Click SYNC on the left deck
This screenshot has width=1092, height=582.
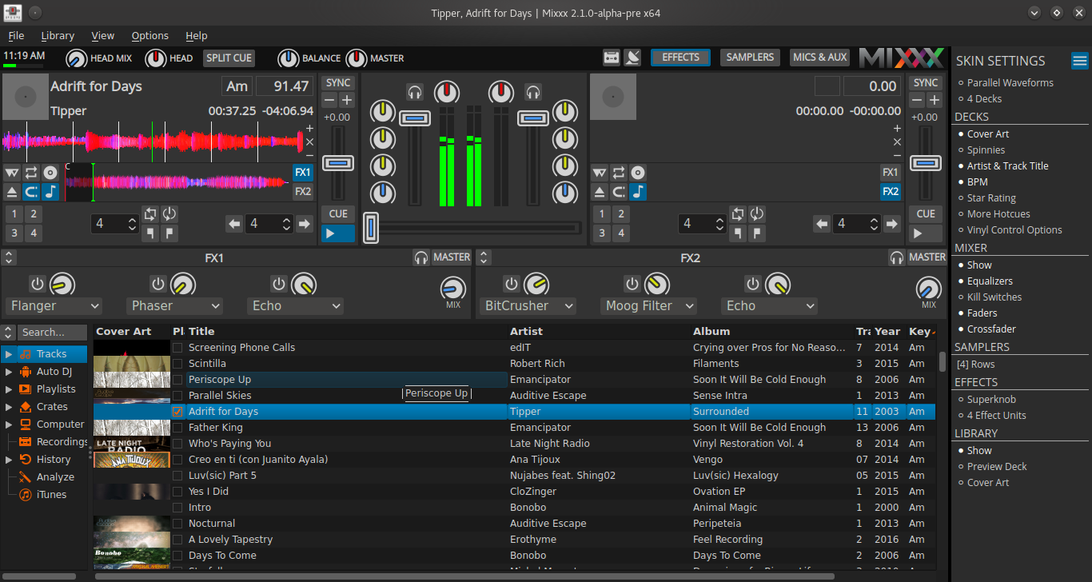point(338,83)
